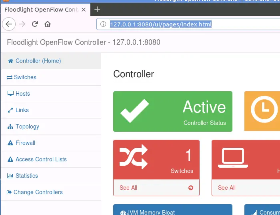Click the Switches count number 1
Viewport: 280px width, 215px height.
pos(189,155)
